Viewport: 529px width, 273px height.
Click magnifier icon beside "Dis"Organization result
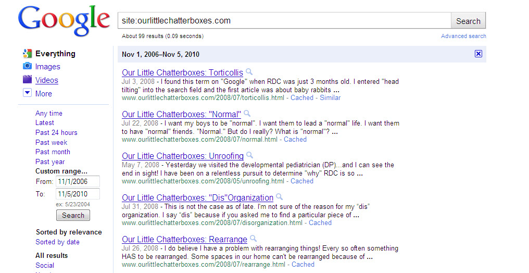280,197
